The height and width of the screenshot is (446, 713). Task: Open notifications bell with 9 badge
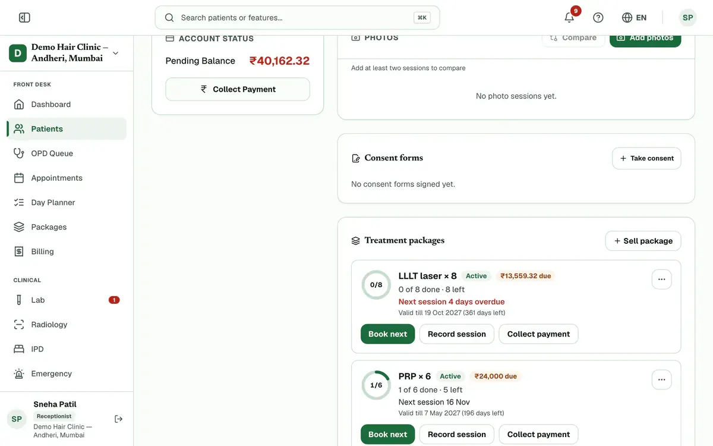[569, 17]
